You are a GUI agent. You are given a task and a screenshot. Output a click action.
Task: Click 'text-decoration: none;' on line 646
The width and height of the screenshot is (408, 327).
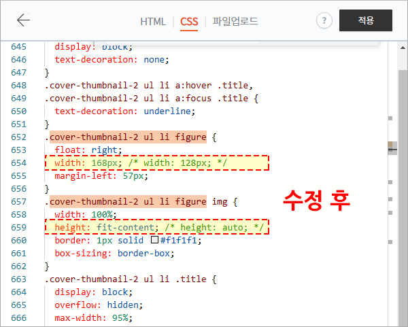coord(112,60)
